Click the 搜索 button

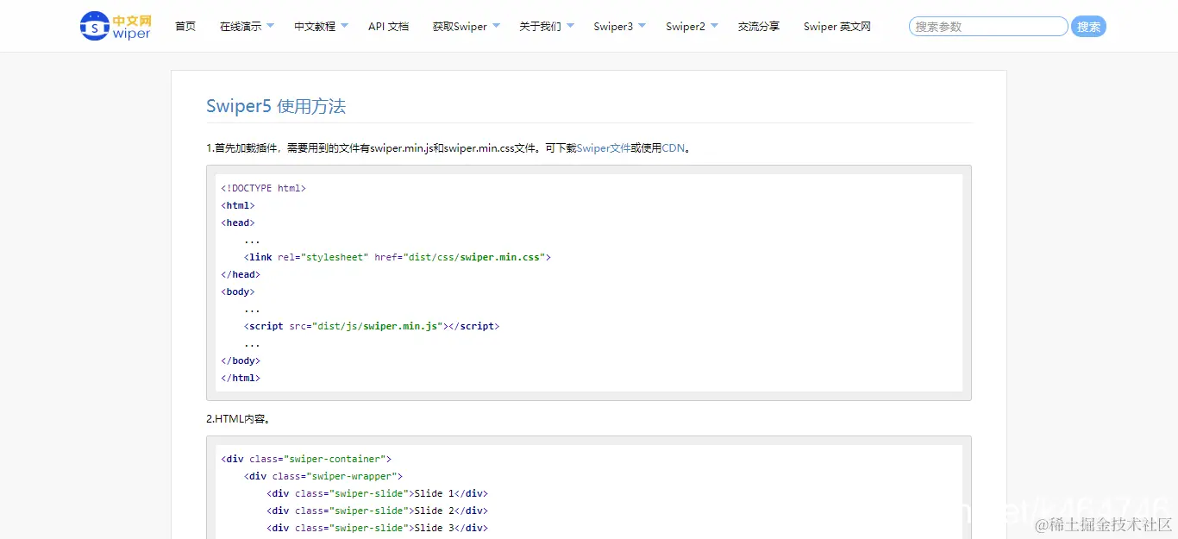(1088, 27)
